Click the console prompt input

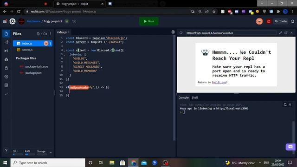click(x=184, y=112)
